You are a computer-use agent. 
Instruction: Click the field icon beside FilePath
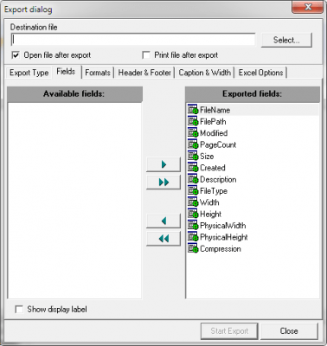coord(193,121)
